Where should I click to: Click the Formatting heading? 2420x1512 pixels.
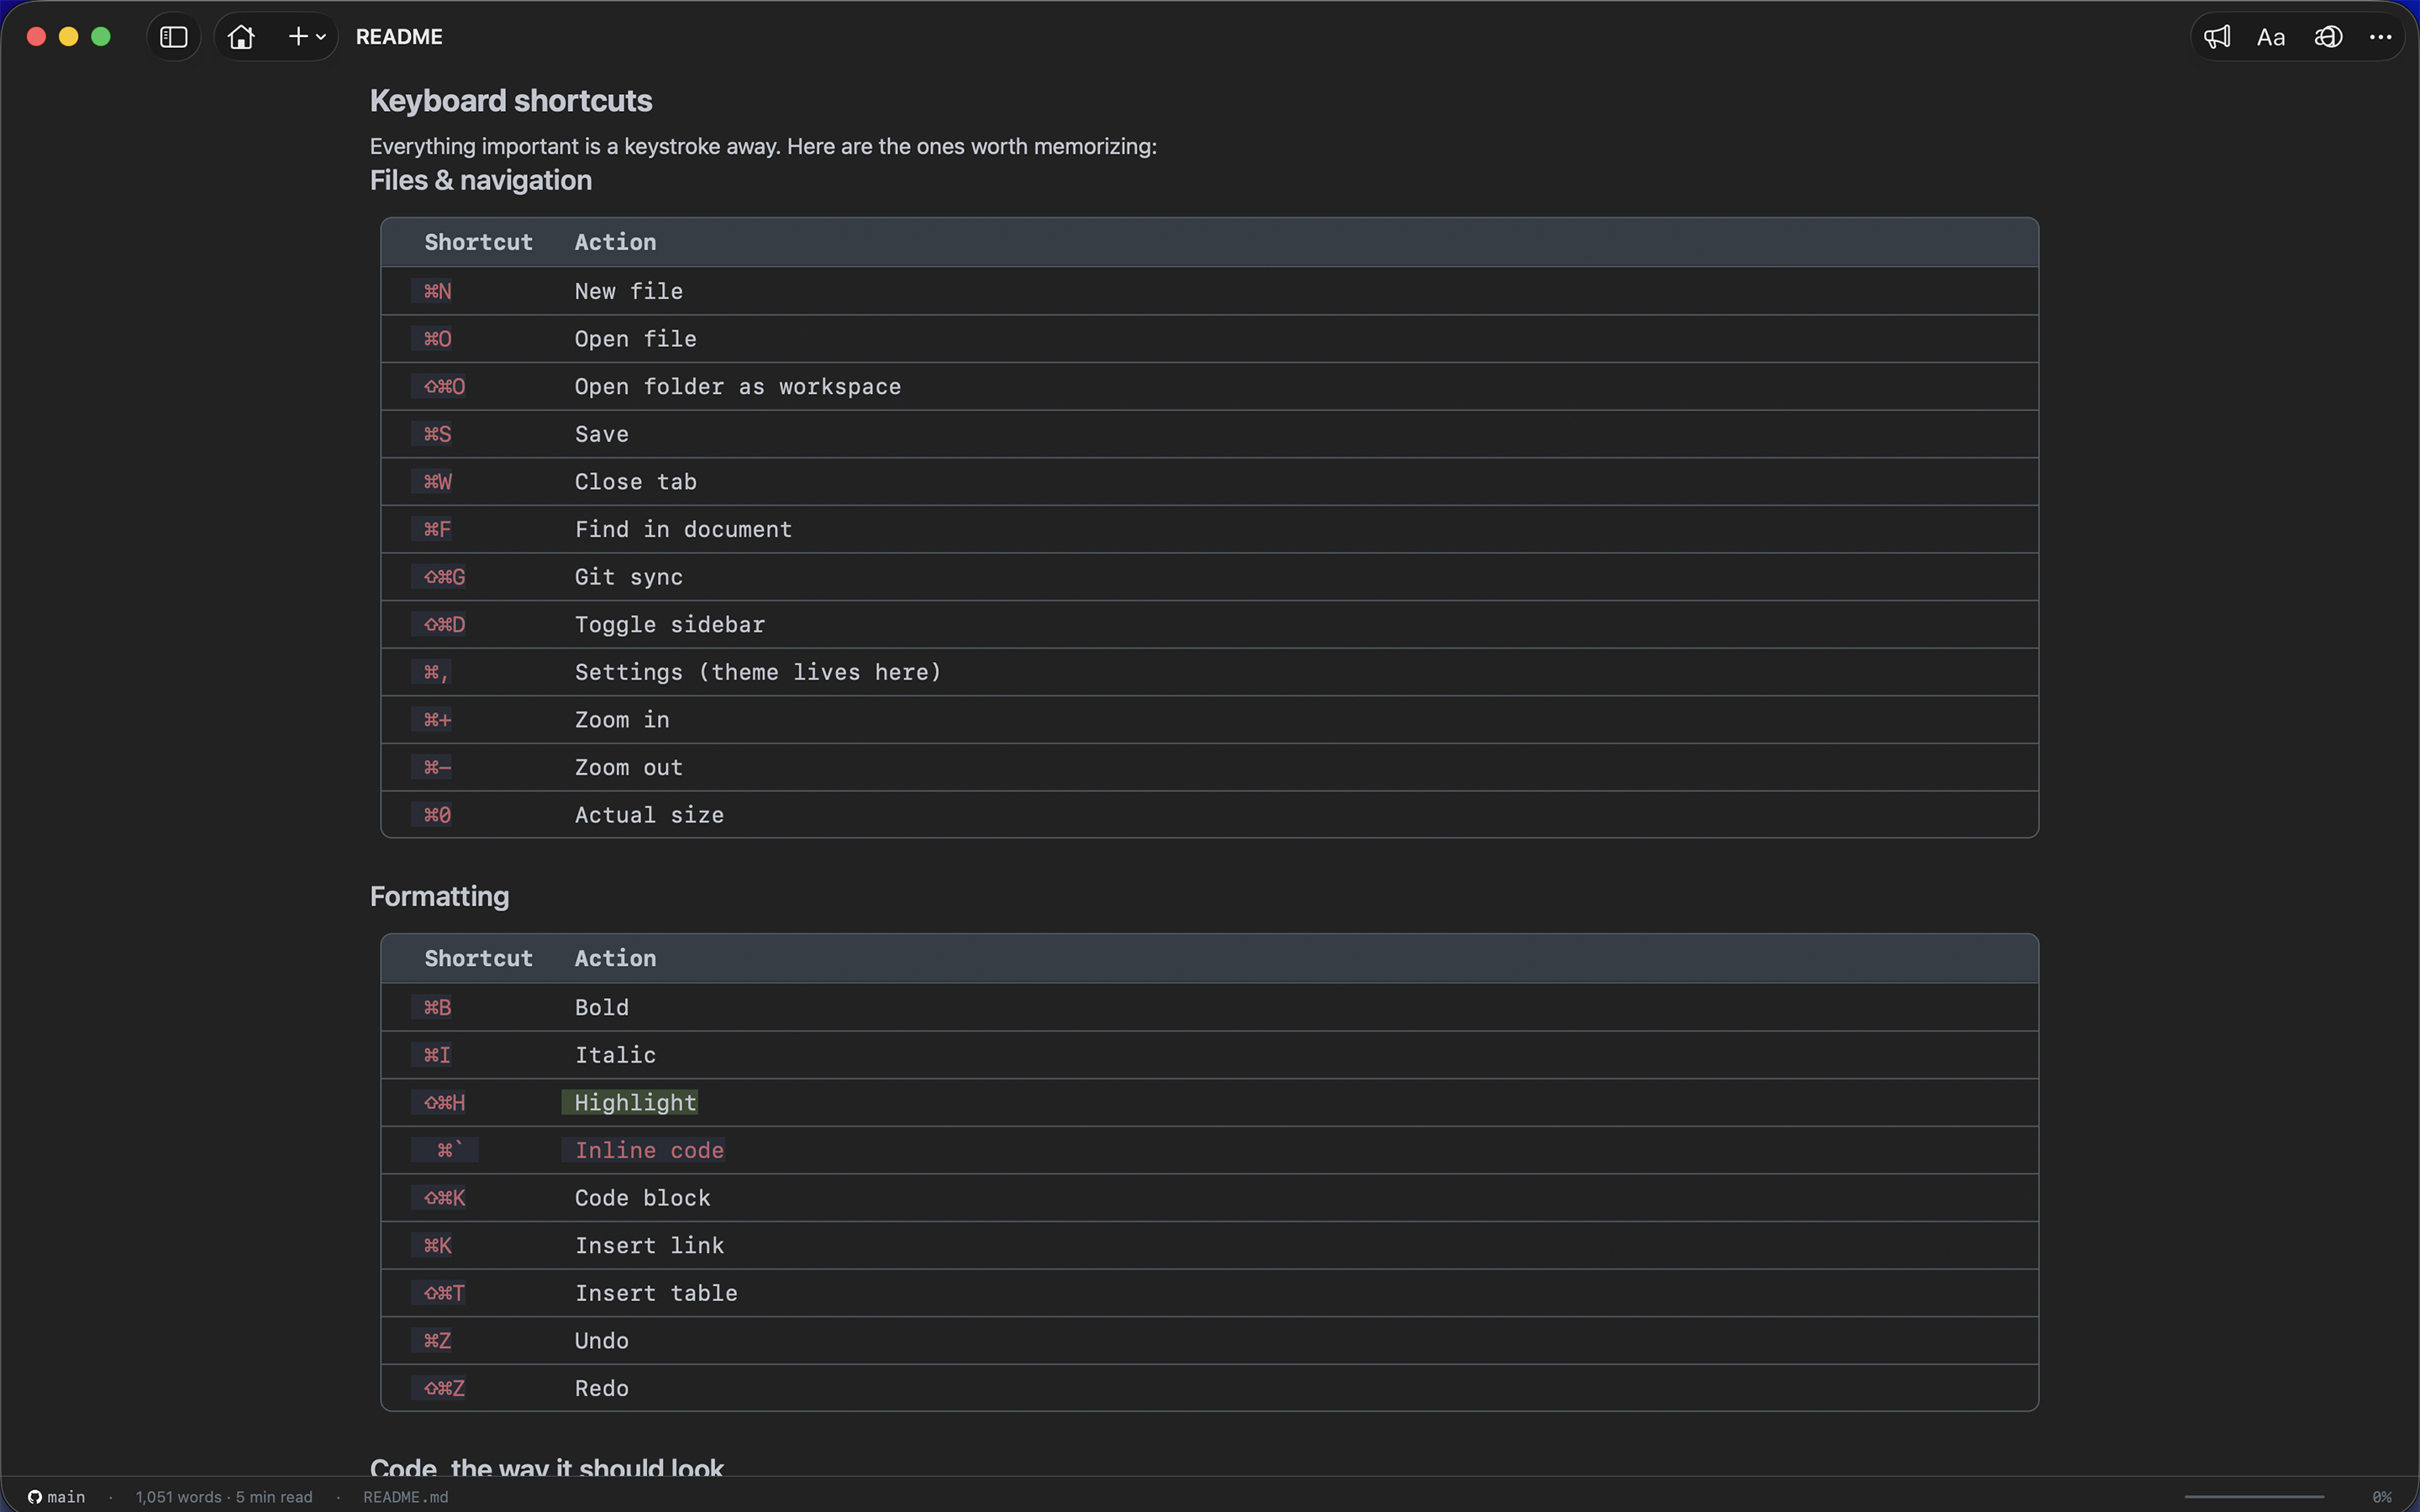(x=440, y=896)
